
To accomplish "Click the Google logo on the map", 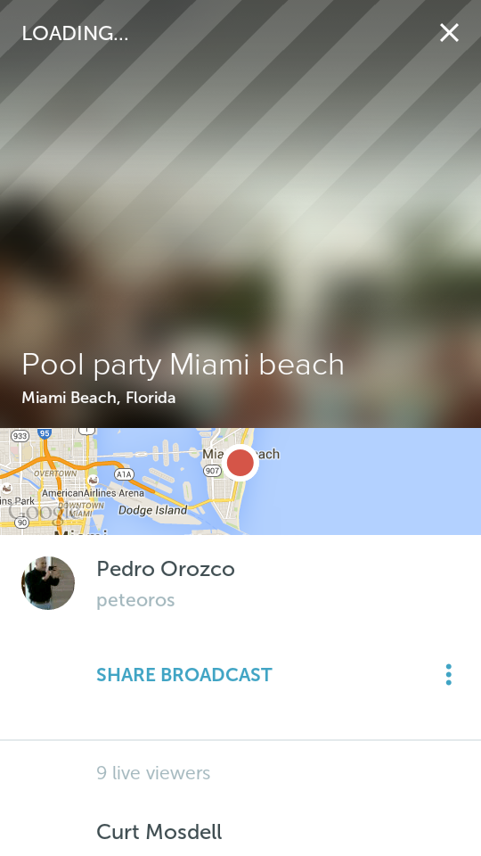I will click(39, 512).
